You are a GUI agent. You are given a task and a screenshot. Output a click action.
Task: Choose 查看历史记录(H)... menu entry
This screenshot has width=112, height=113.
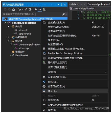point(75,87)
